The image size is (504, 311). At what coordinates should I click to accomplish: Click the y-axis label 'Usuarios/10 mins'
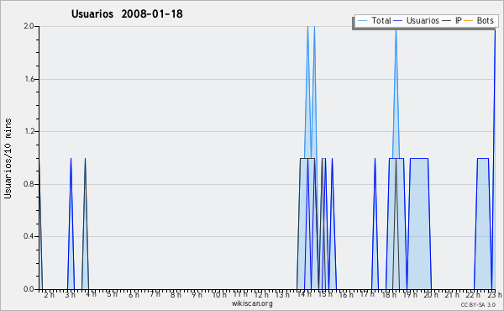point(8,159)
